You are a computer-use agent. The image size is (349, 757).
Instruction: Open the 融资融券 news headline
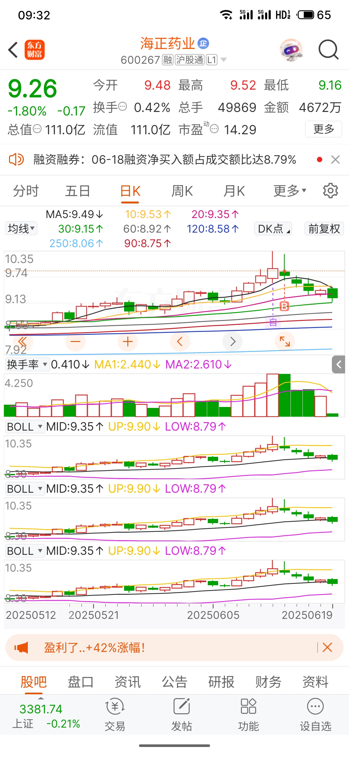click(164, 159)
